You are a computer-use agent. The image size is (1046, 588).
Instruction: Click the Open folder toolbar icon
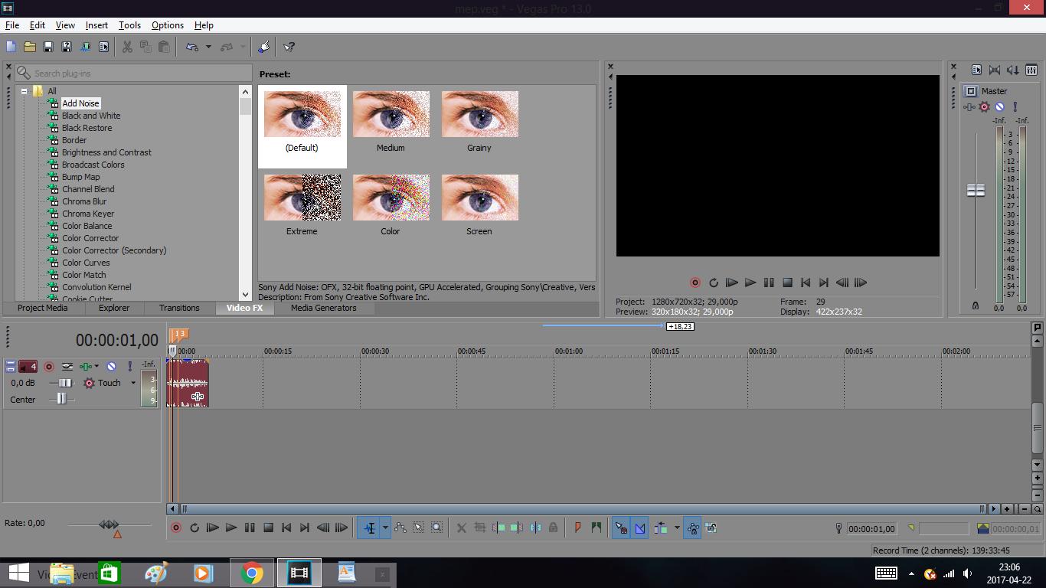click(30, 47)
